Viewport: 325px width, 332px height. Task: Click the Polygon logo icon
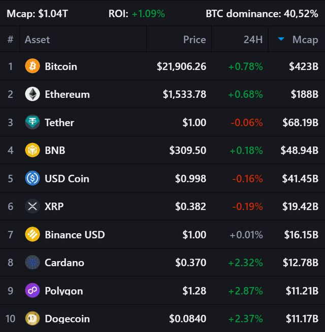32,290
